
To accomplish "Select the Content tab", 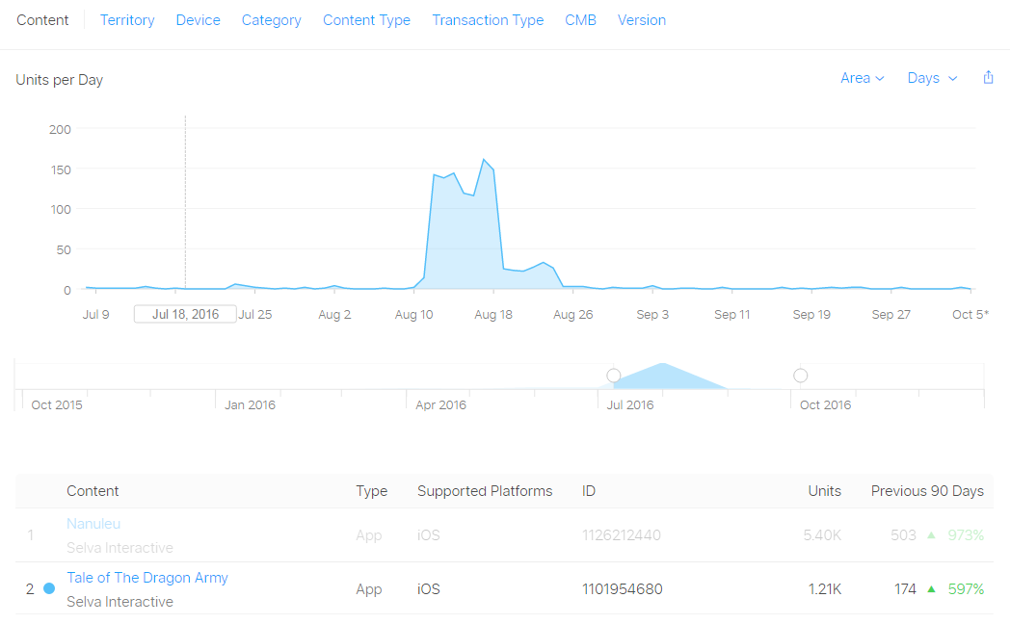I will click(x=42, y=20).
